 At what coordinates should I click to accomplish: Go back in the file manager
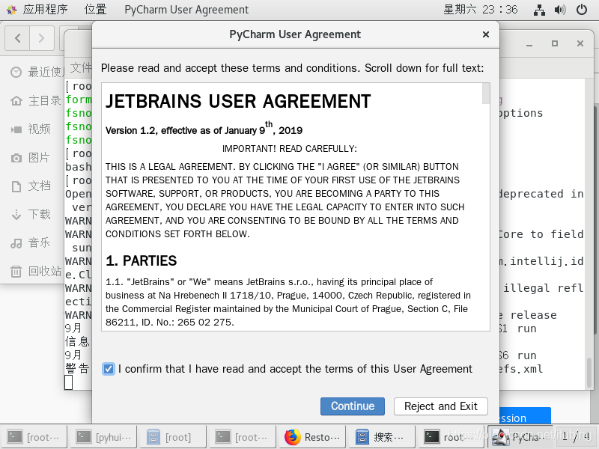(17, 38)
